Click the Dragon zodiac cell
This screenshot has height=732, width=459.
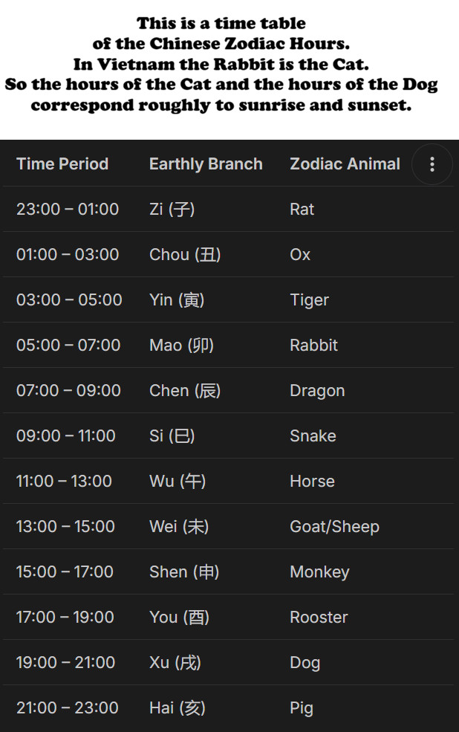coord(317,391)
